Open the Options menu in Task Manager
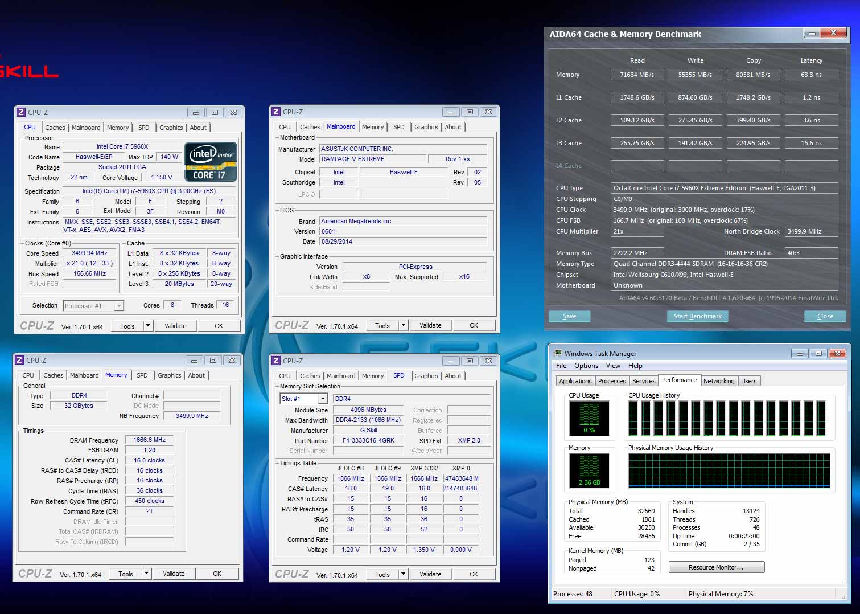 [x=586, y=366]
